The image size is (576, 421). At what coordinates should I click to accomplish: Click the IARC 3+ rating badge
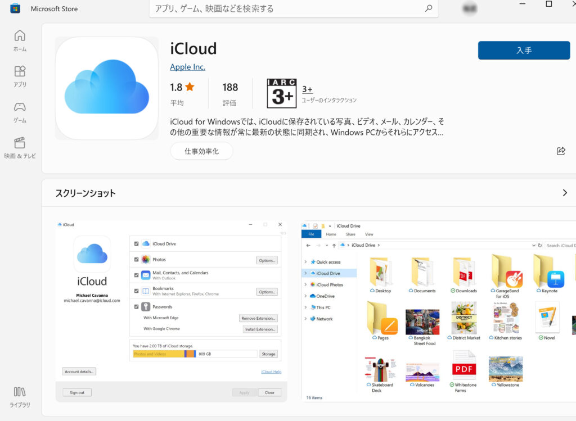pos(281,93)
